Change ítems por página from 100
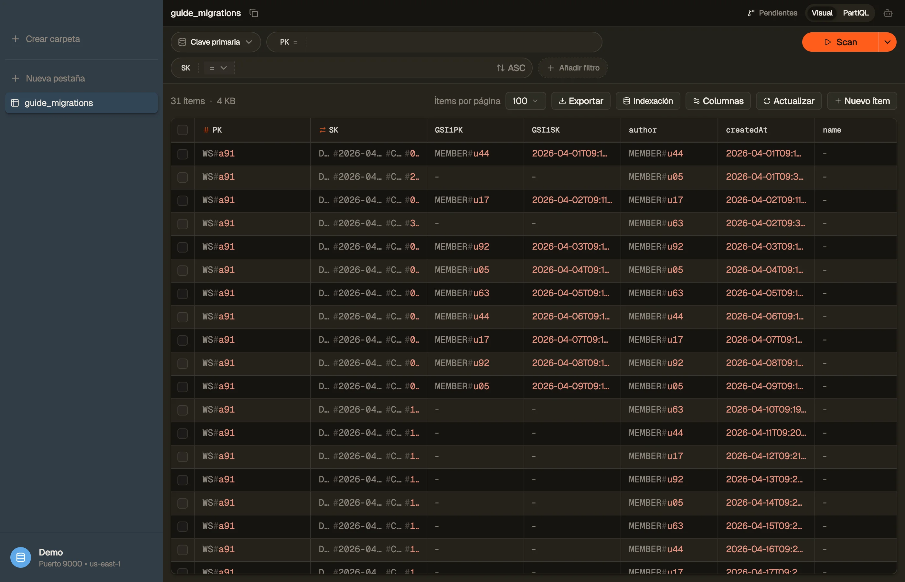This screenshot has width=905, height=582. (x=526, y=101)
